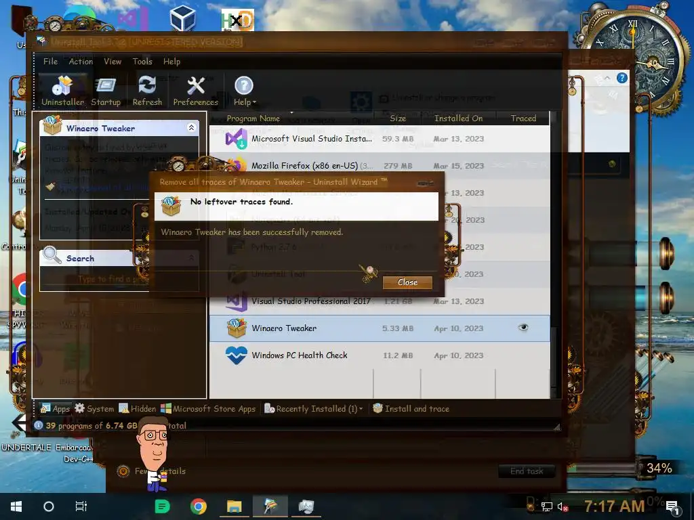The image size is (694, 520).
Task: Click the Cortana circle in taskbar
Action: pos(49,506)
